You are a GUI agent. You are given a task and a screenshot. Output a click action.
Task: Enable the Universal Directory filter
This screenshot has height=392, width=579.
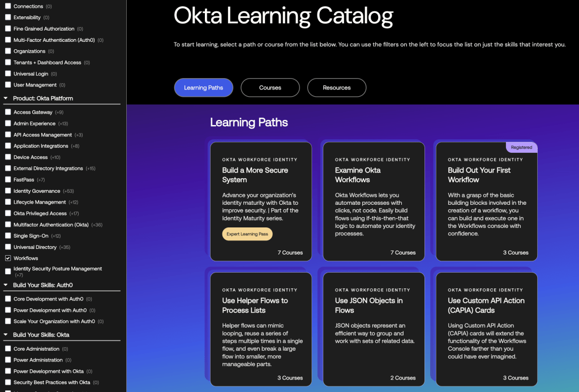click(x=7, y=247)
